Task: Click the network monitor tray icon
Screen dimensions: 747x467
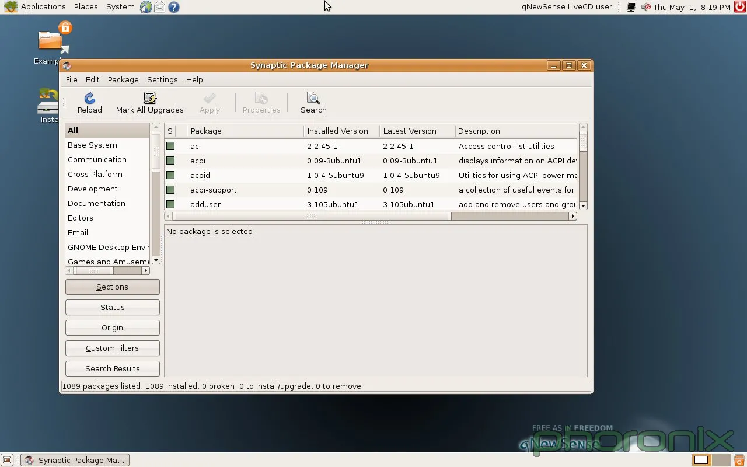Action: click(x=631, y=7)
